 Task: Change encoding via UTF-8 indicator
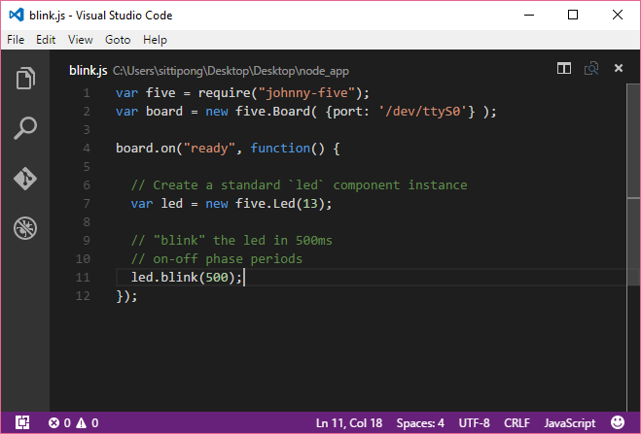(x=474, y=423)
